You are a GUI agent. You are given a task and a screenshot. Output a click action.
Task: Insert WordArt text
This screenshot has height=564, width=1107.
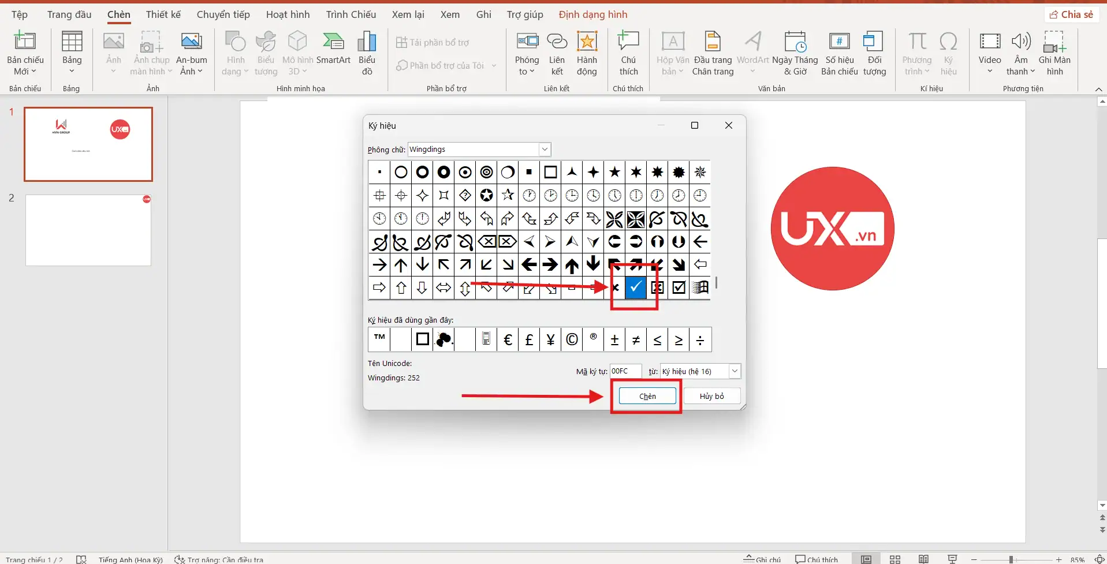[752, 53]
